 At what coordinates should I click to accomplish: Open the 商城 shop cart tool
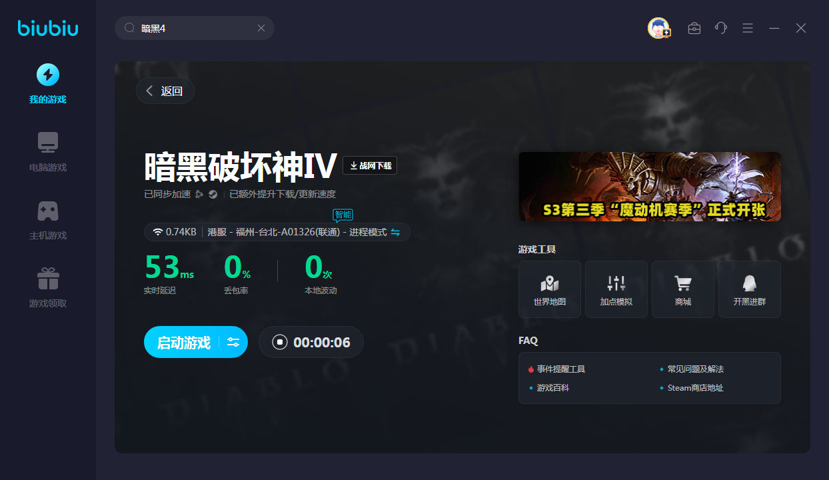[x=682, y=289]
